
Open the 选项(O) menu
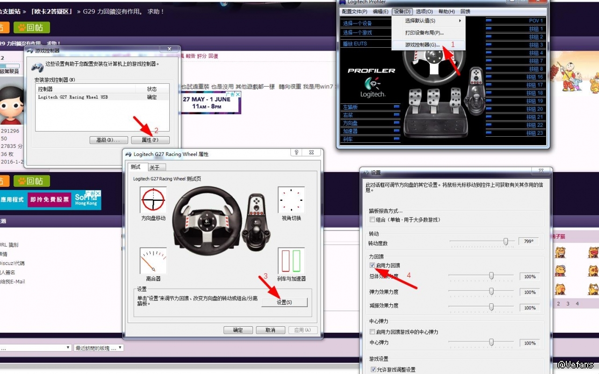click(424, 11)
